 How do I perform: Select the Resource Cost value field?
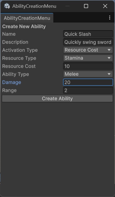coord(88,66)
